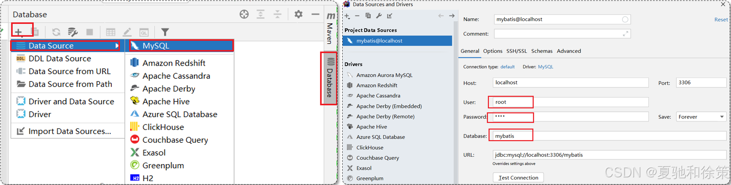Click the Select Opened File target icon
This screenshot has width=731, height=185.
pyautogui.click(x=244, y=14)
